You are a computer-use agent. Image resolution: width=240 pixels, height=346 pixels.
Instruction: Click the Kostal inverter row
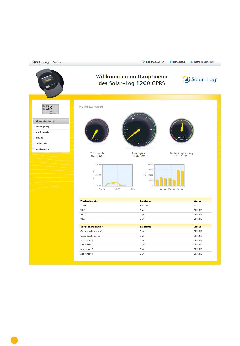tap(145, 206)
